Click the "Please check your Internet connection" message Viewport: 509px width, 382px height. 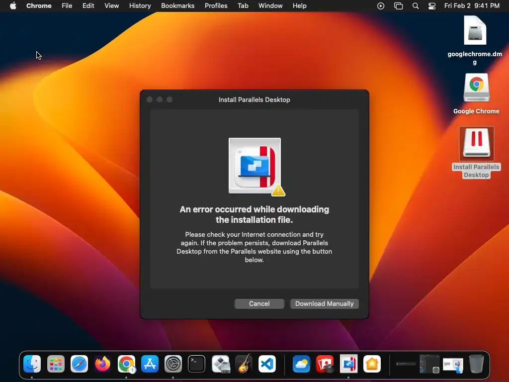pyautogui.click(x=254, y=247)
